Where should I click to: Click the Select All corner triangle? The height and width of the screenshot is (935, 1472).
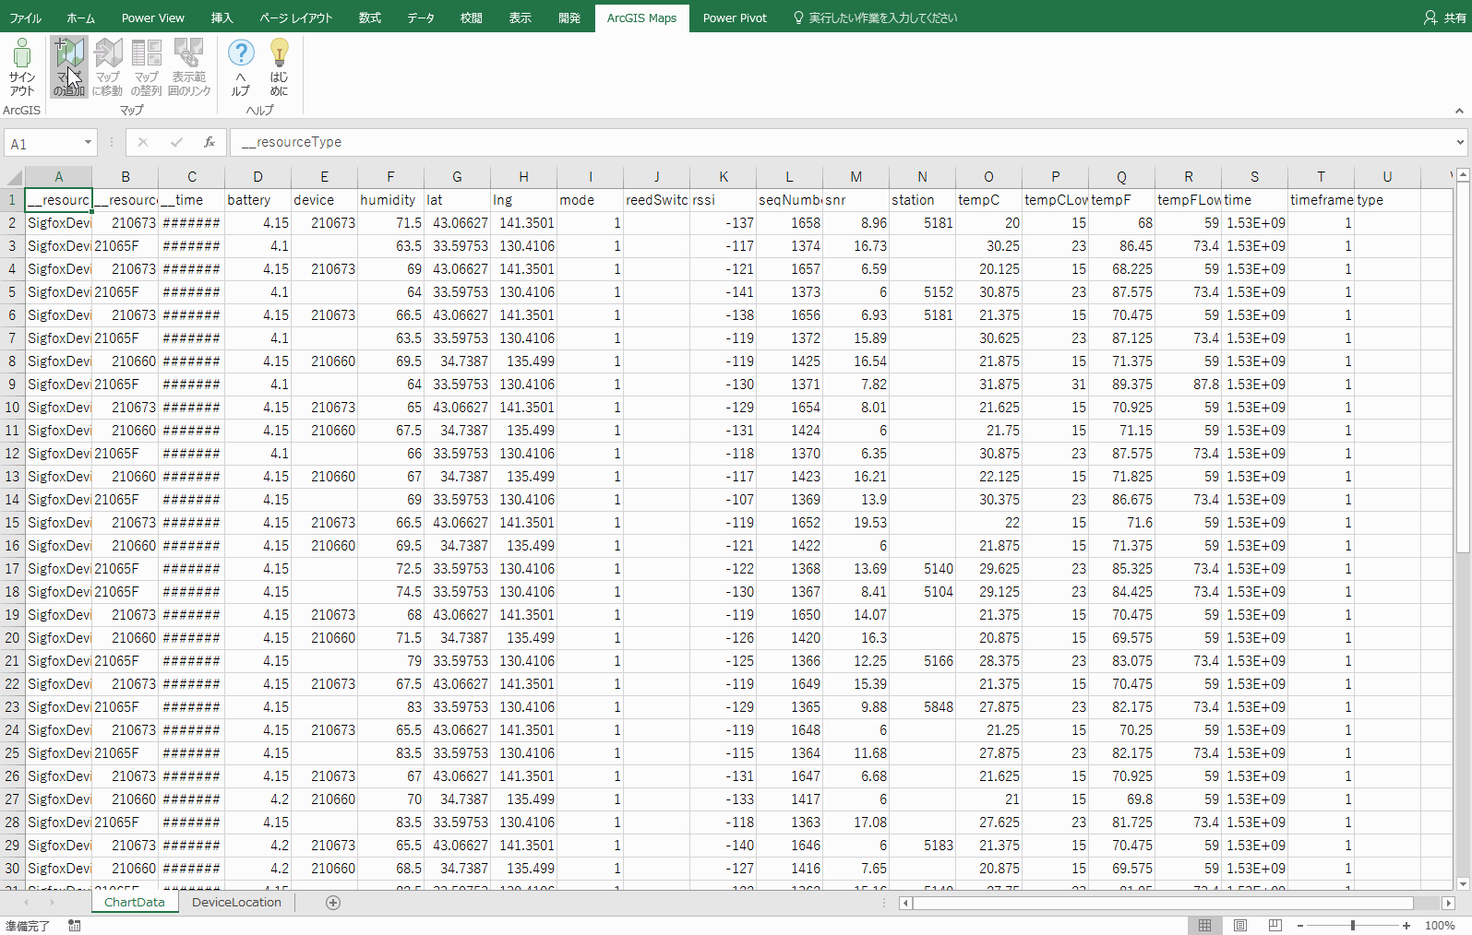13,177
